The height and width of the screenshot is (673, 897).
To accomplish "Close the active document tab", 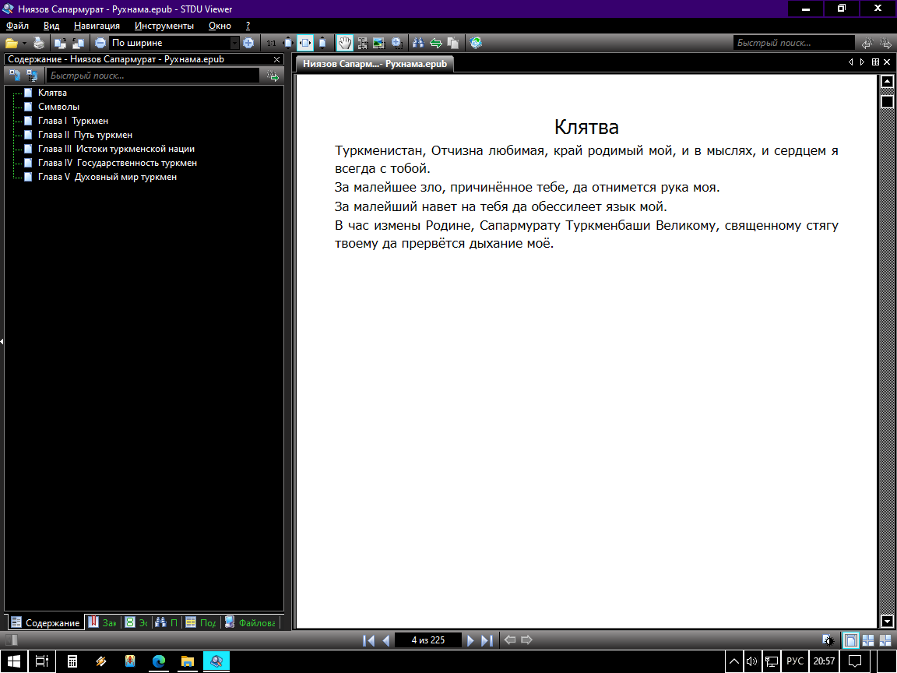I will click(x=888, y=62).
